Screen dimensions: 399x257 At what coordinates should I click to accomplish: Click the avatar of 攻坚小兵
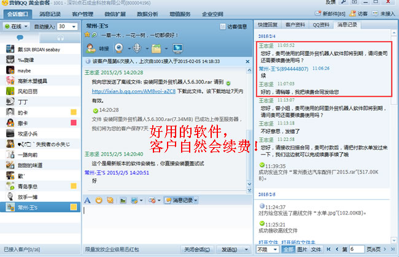[x=10, y=134]
